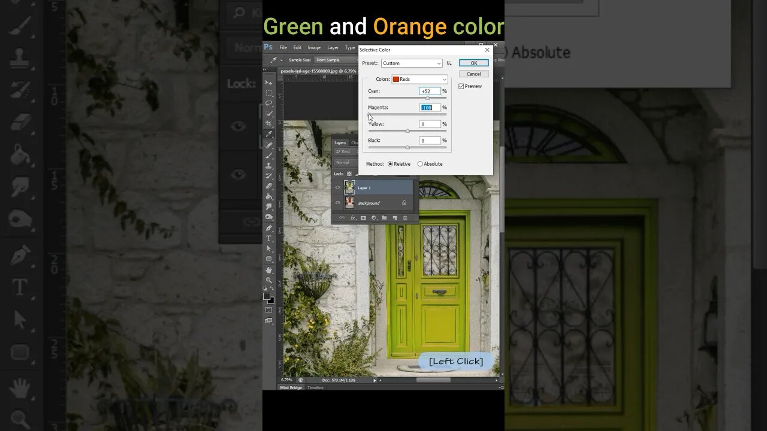Select the Hand tool
Screen dimensions: 767x431
[x=269, y=270]
